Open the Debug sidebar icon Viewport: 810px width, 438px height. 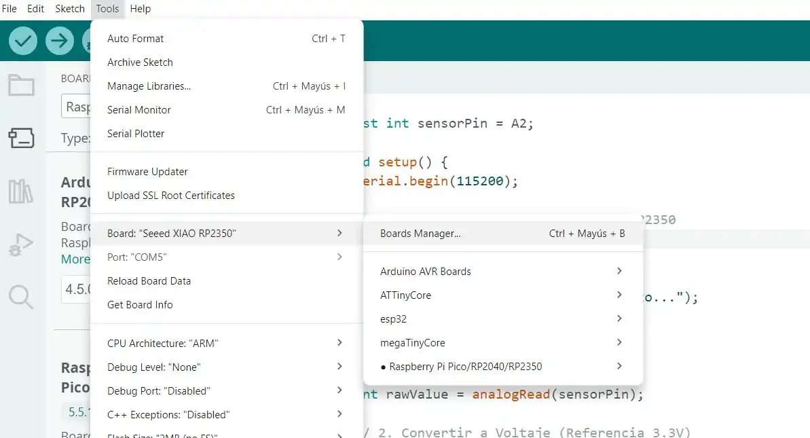pyautogui.click(x=21, y=244)
